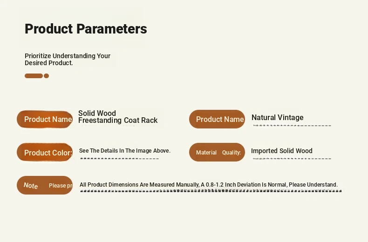Image resolution: width=368 pixels, height=242 pixels.
Task: Click the brown dash decoration under the subtitle
Action: (x=34, y=76)
